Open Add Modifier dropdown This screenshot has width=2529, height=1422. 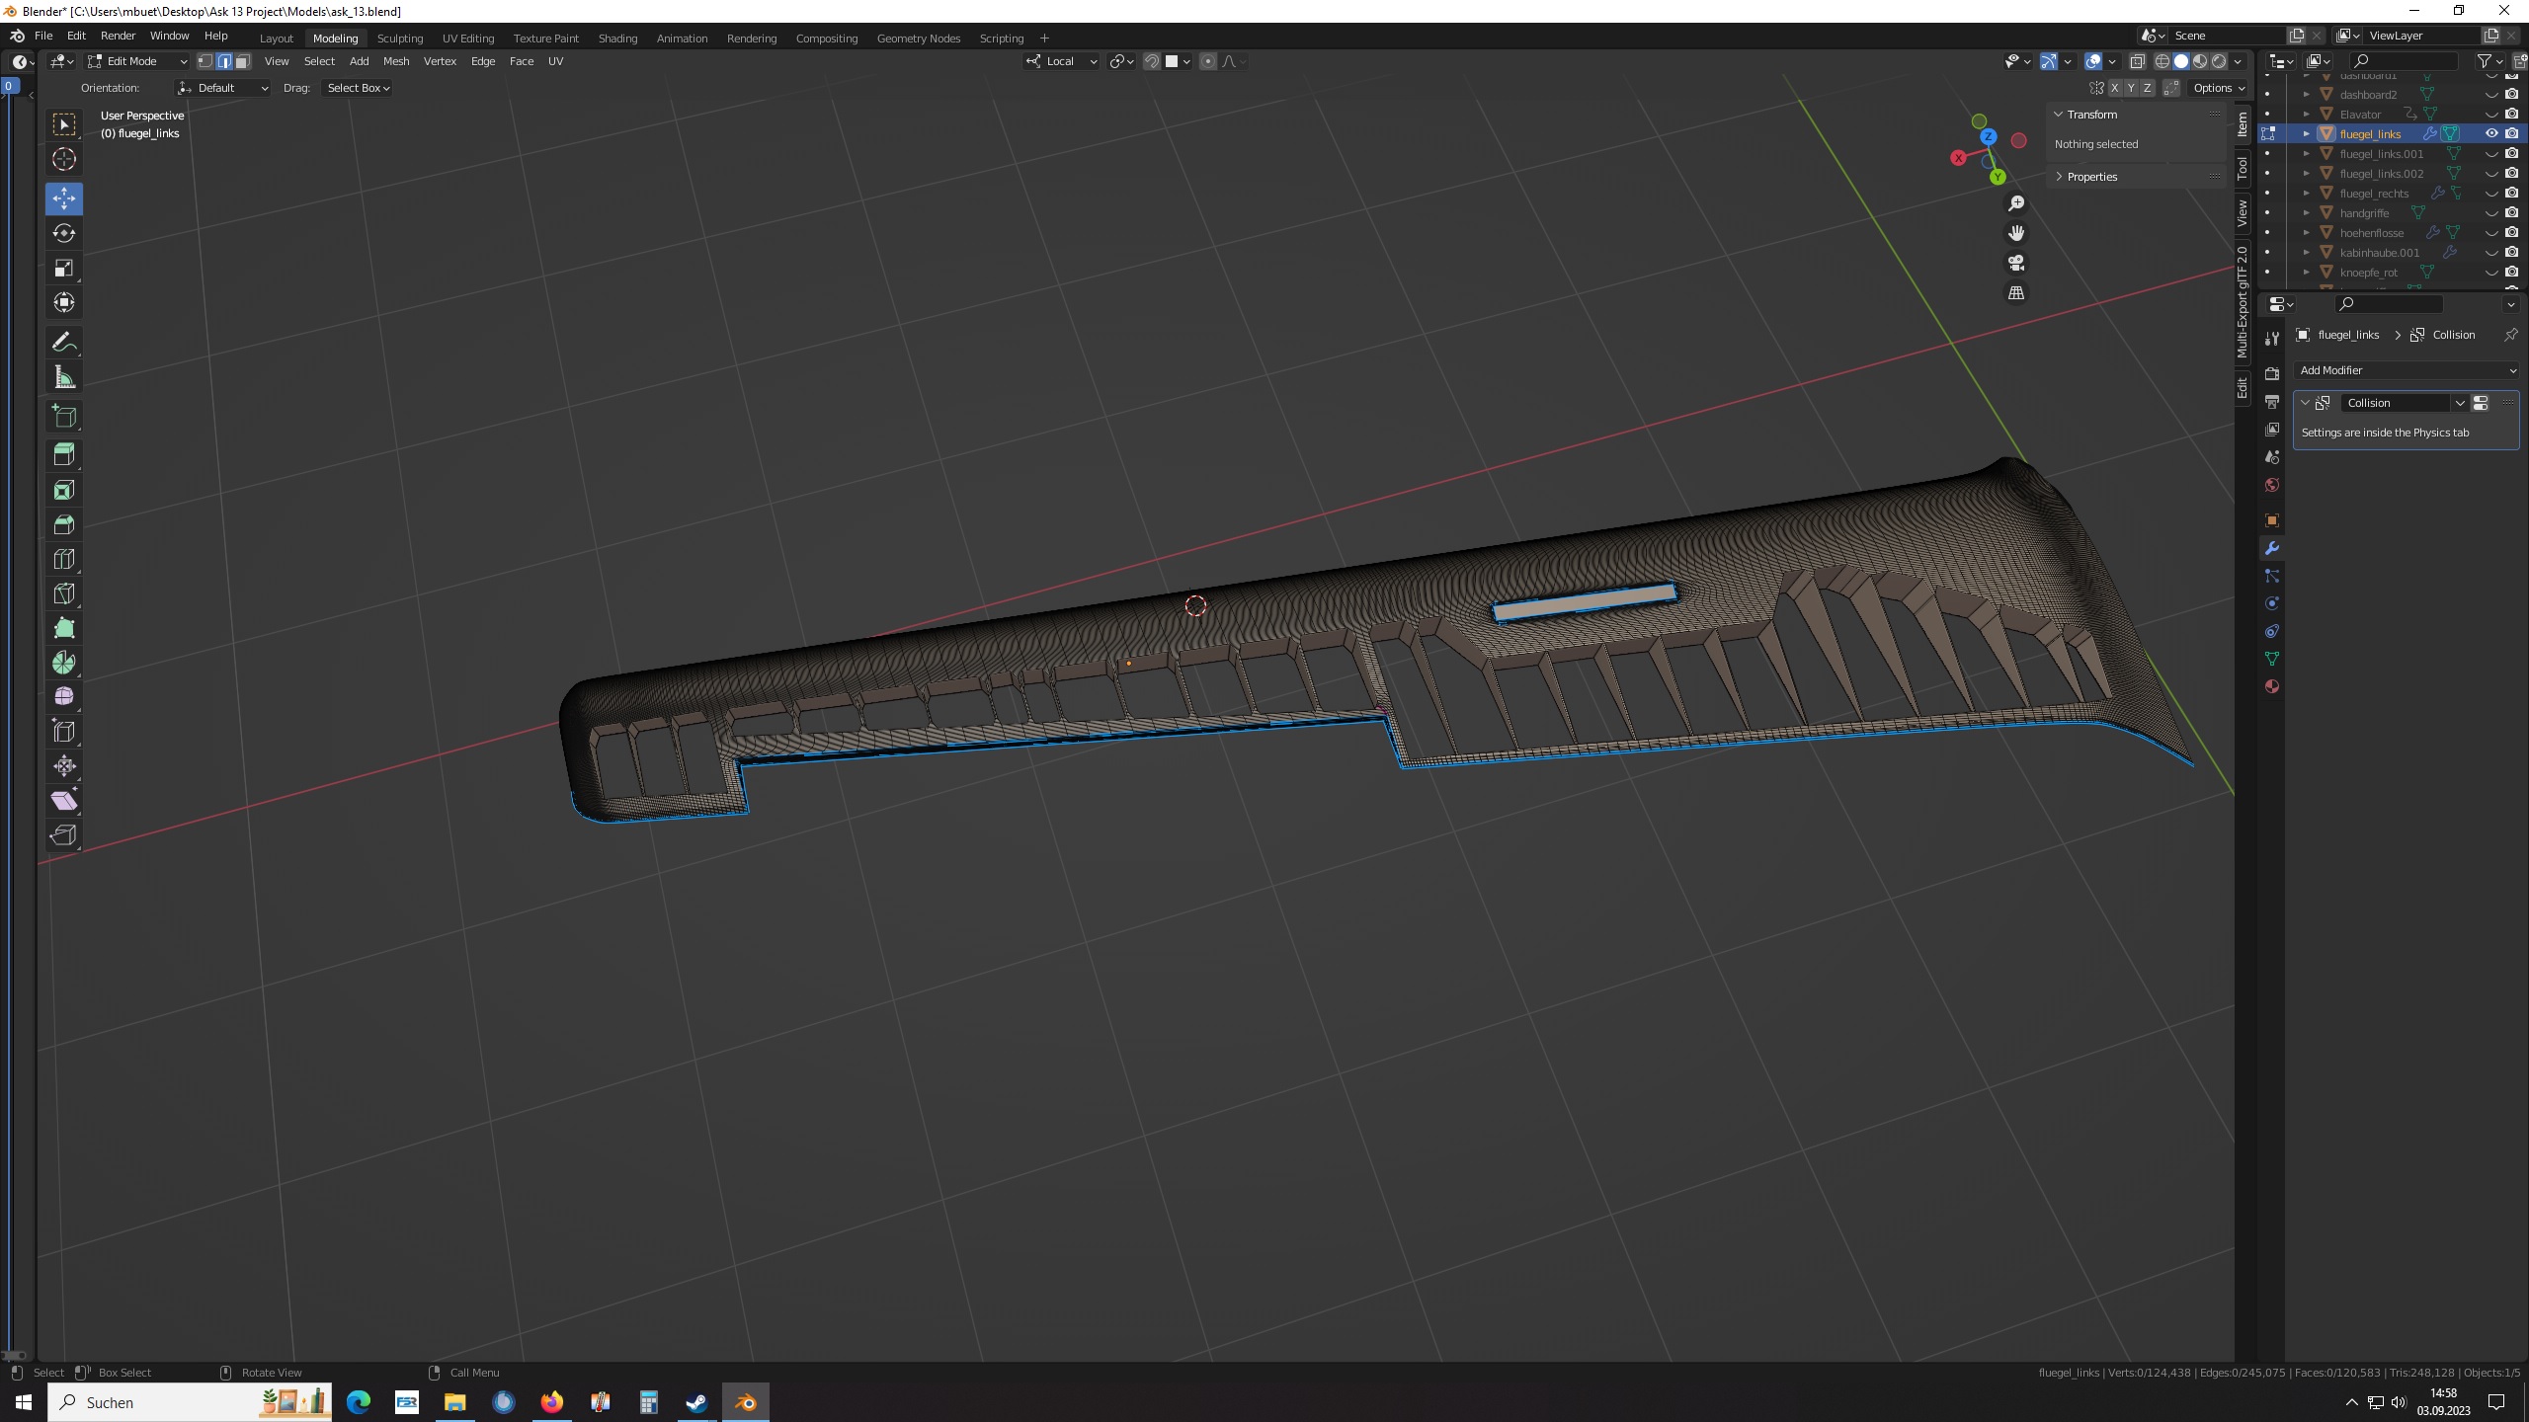[2407, 370]
